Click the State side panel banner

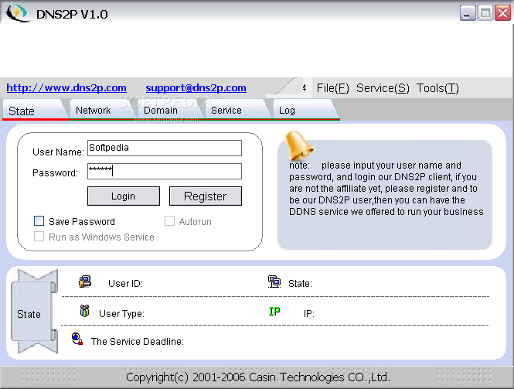coord(35,311)
